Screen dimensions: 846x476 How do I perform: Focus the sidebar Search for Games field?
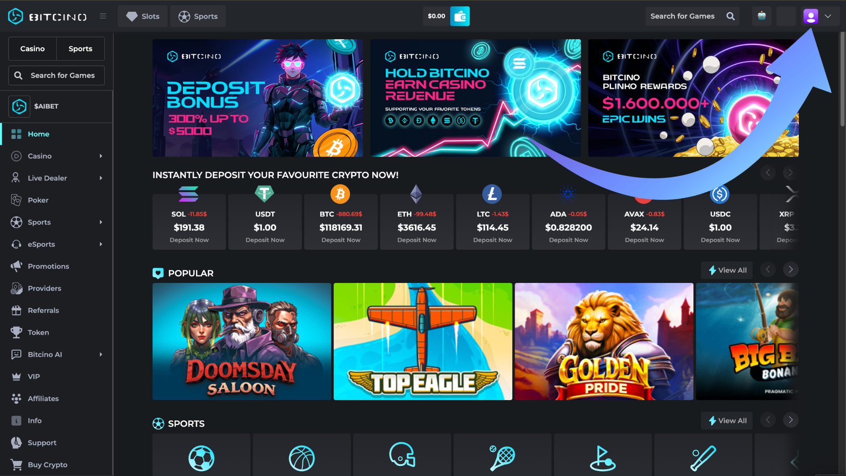56,75
